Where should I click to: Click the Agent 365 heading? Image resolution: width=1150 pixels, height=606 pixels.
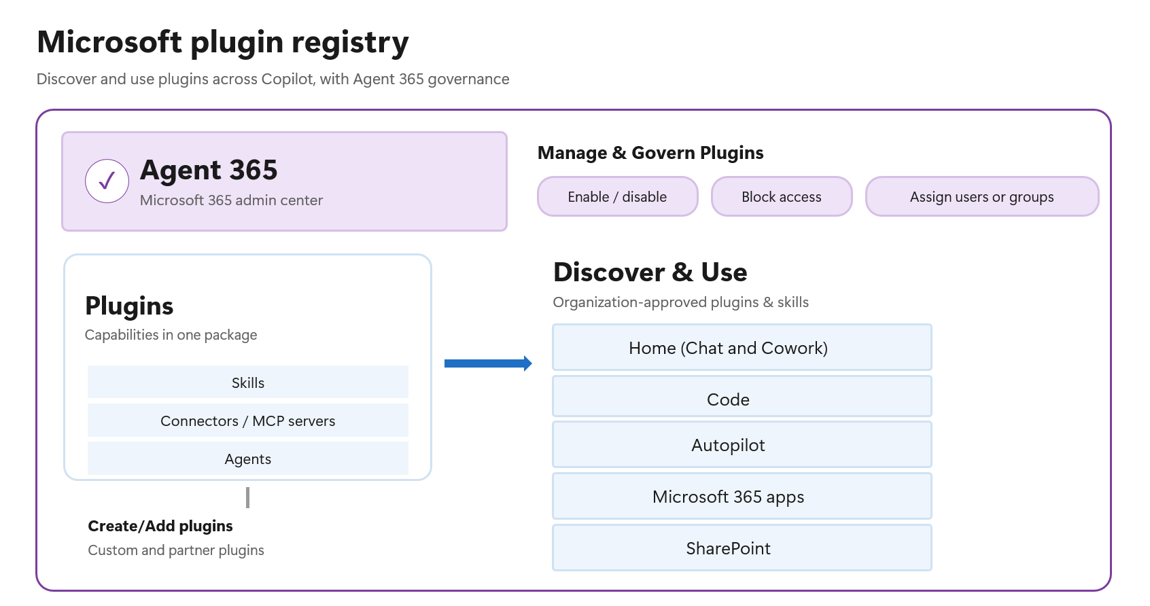[x=209, y=170]
